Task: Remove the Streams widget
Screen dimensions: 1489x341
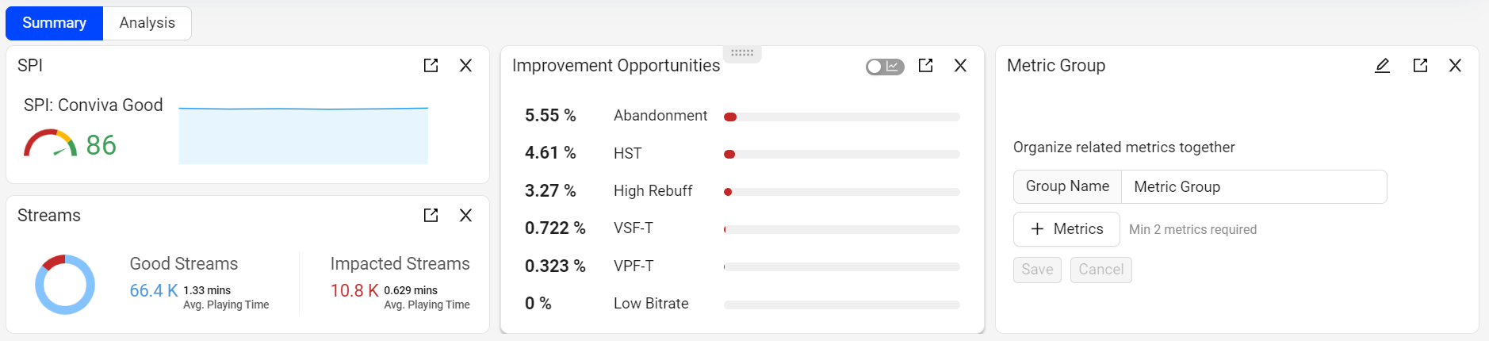Action: (465, 216)
